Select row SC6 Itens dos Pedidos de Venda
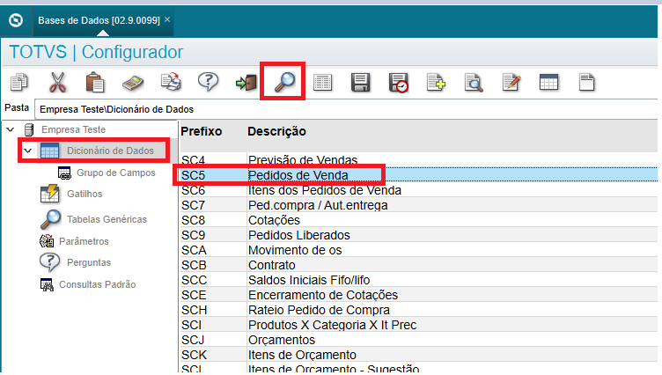The image size is (662, 375). [x=419, y=190]
